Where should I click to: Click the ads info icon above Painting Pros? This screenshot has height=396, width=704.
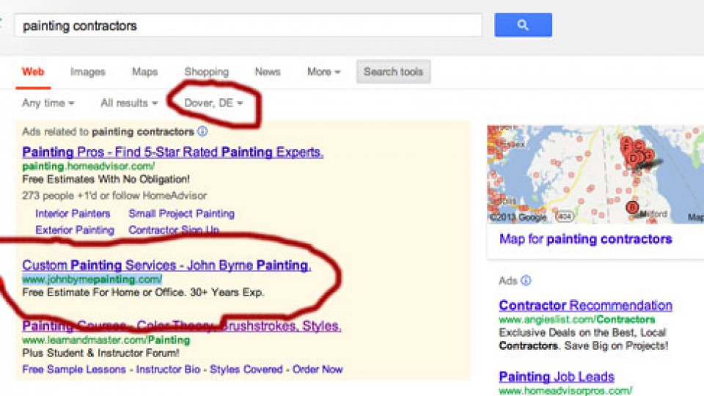coord(202,131)
